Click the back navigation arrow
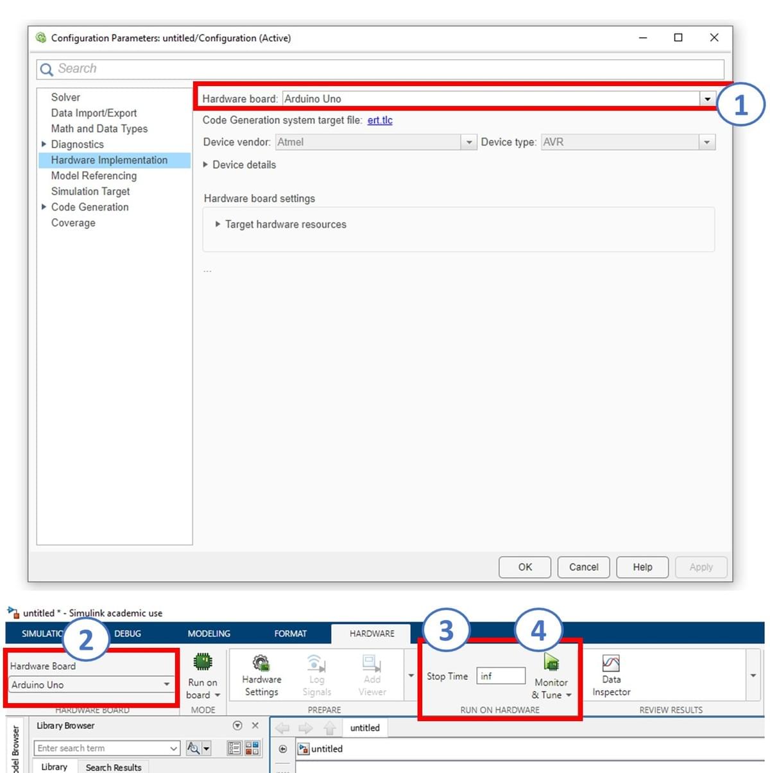The image size is (770, 773). [282, 728]
